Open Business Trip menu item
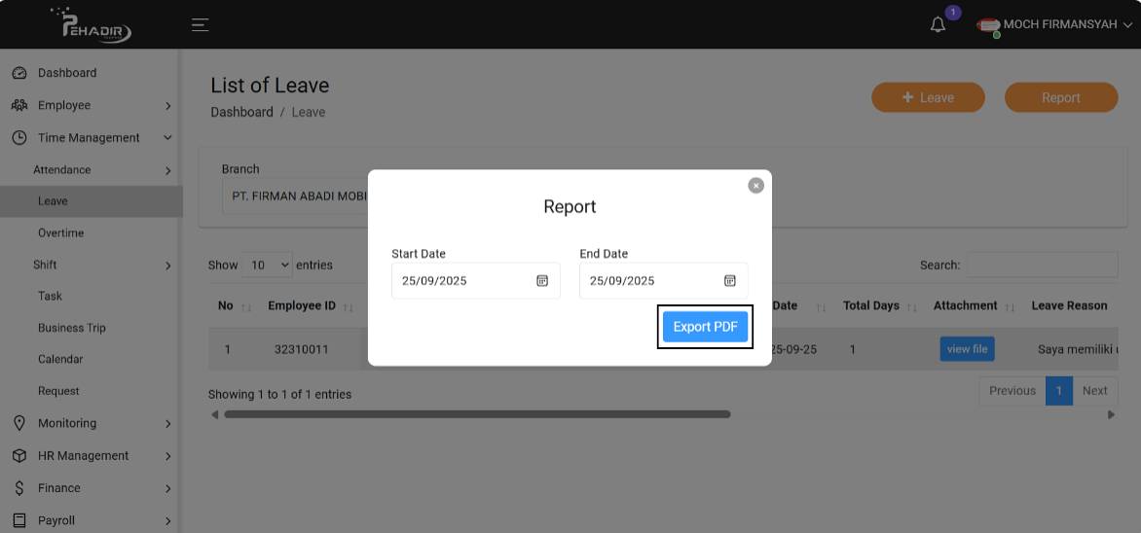This screenshot has height=533, width=1141. (x=72, y=328)
